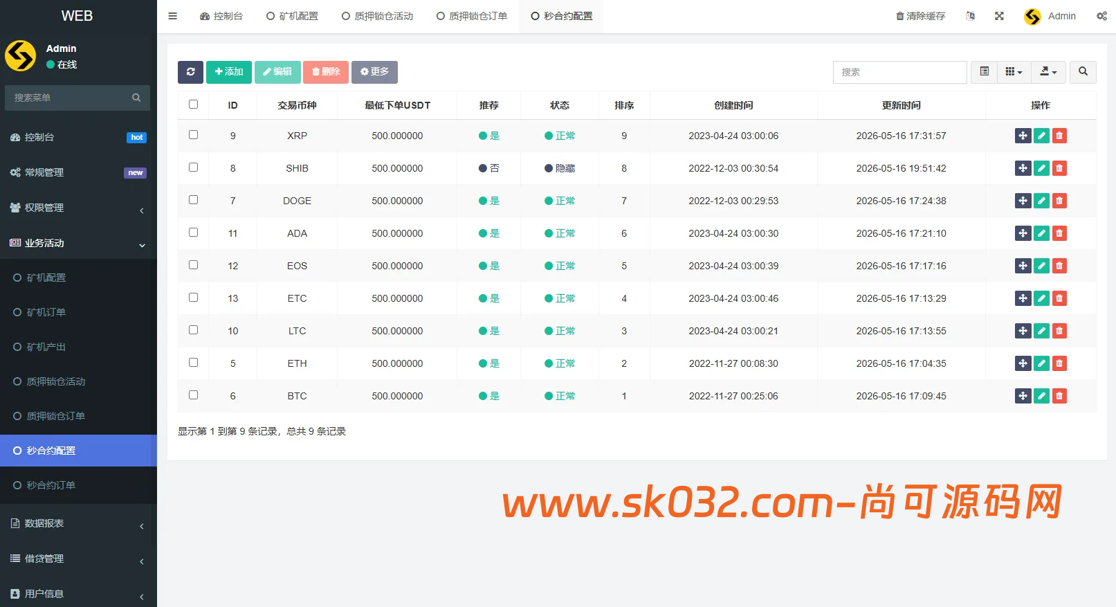Click the drag-sort icon for LTC row
The width and height of the screenshot is (1116, 607).
1023,331
